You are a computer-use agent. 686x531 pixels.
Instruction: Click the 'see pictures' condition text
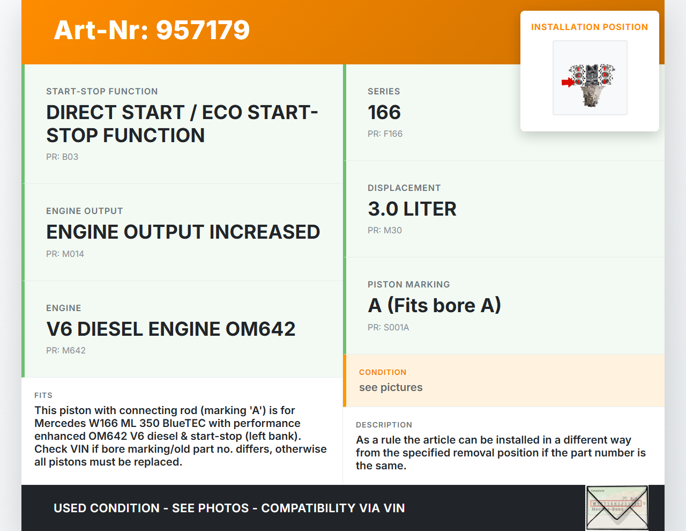coord(391,388)
